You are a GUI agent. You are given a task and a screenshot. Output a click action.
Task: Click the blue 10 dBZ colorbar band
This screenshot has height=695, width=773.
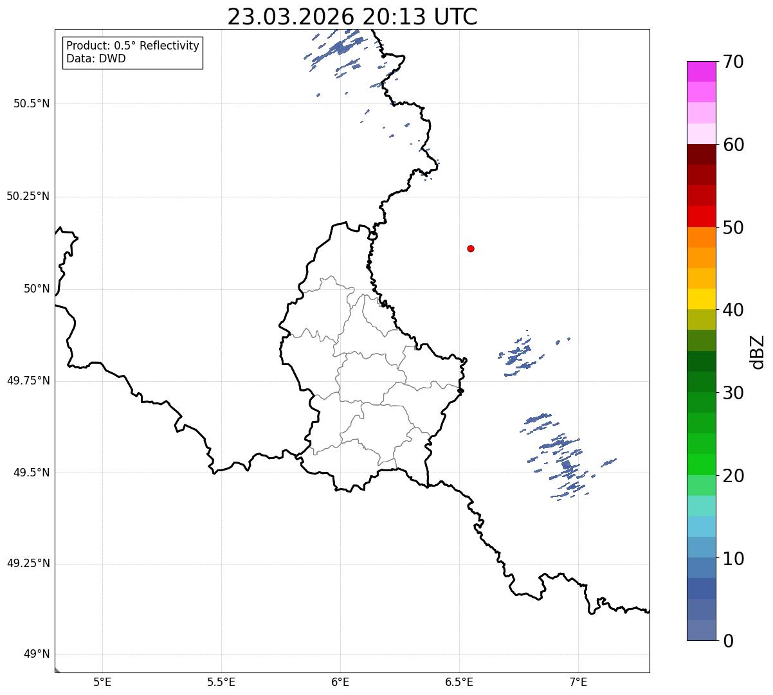(x=701, y=568)
